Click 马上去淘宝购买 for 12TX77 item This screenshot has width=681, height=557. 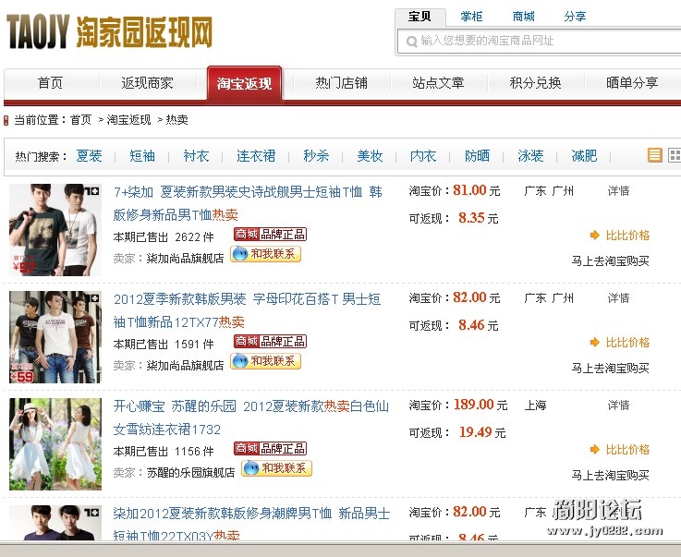[610, 369]
